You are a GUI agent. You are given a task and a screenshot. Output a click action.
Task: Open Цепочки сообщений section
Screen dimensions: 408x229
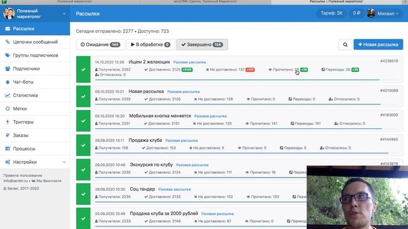(x=35, y=42)
